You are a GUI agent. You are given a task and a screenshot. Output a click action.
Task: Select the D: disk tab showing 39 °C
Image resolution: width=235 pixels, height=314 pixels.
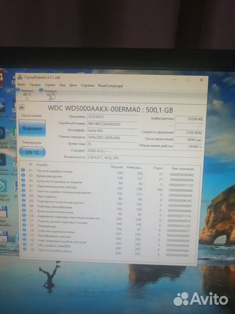tap(49, 95)
